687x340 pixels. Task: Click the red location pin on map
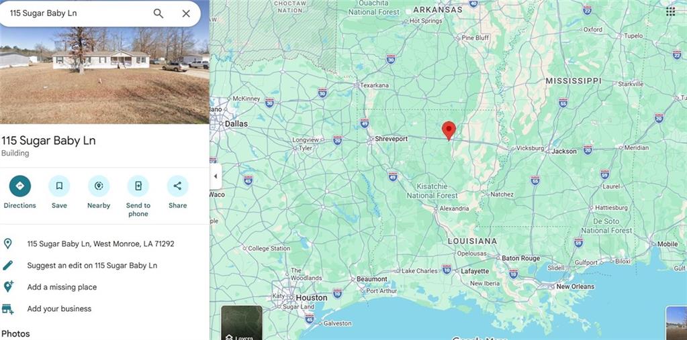tap(449, 130)
